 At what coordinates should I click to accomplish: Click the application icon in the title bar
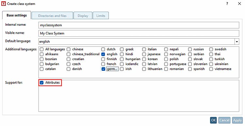[x=4, y=4]
